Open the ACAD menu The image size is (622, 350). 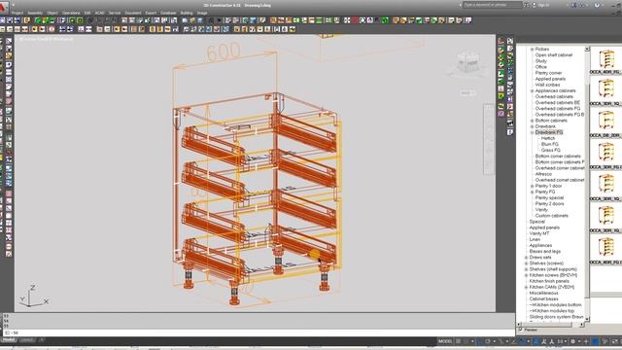pos(99,13)
